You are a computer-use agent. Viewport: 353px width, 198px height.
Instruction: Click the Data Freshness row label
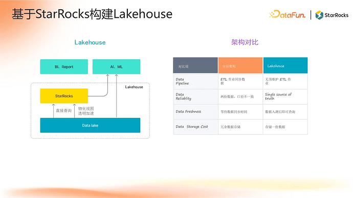pos(188,112)
